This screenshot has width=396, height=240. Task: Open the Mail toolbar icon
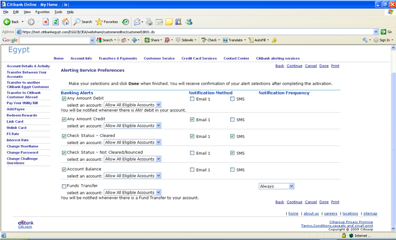click(137, 22)
